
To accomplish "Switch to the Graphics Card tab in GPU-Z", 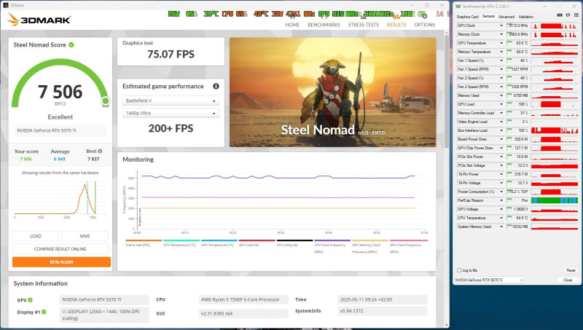I will tap(467, 17).
